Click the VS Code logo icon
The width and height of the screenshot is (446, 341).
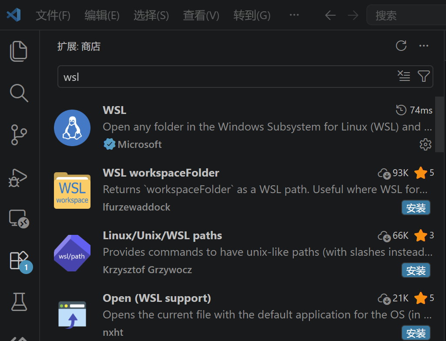click(13, 15)
